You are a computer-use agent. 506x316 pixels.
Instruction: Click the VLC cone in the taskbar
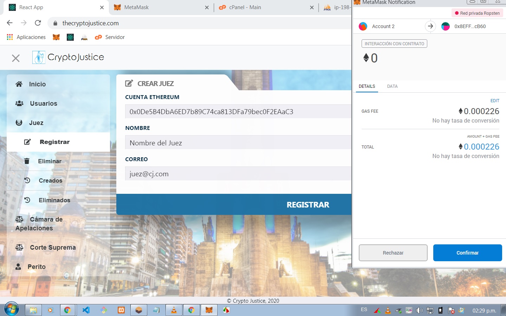pos(174,310)
